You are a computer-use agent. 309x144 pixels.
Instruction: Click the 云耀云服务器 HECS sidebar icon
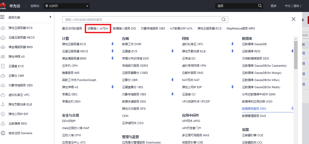tap(3, 37)
